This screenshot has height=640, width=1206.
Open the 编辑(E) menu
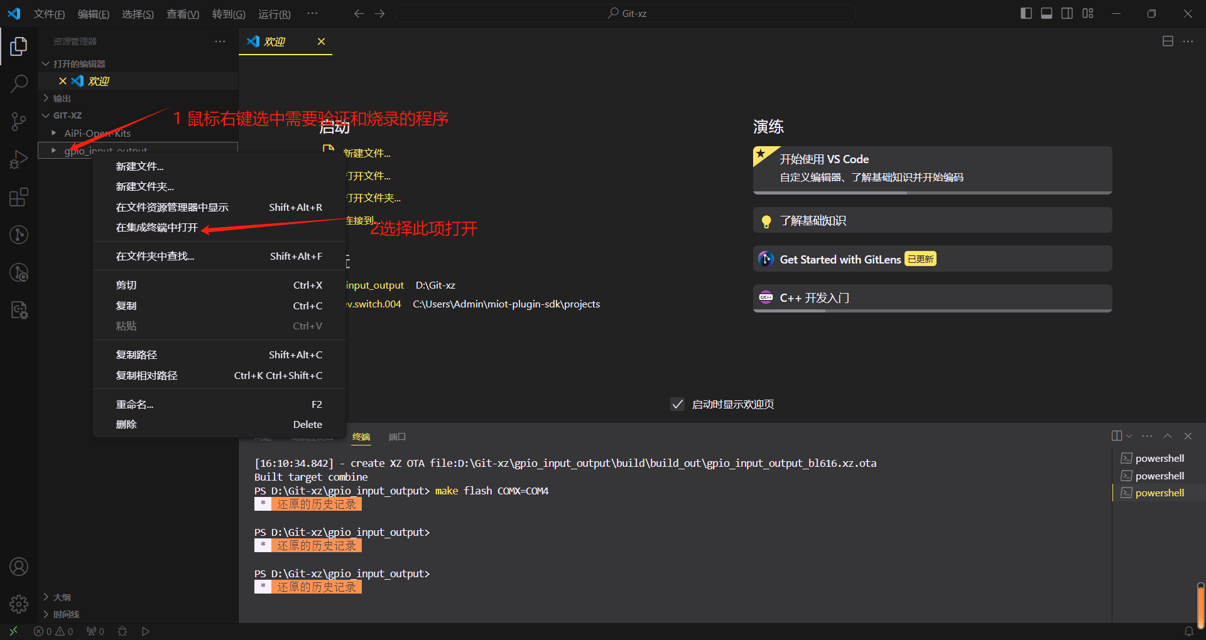click(93, 14)
